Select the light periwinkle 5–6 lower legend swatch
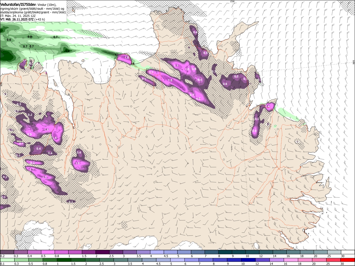Viewport: 355px width, 266px height. [x=177, y=260]
